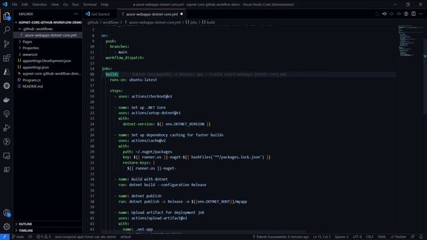Change the YAML language mode
The width and height of the screenshot is (427, 240).
point(382,237)
